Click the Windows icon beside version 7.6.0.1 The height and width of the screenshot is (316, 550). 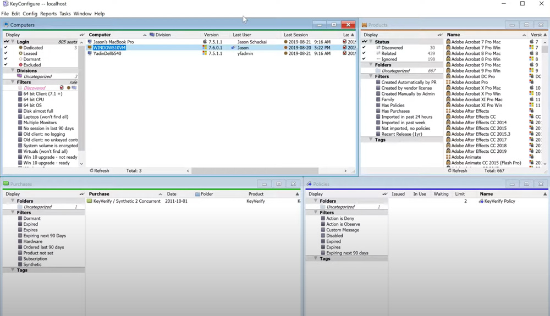point(205,48)
